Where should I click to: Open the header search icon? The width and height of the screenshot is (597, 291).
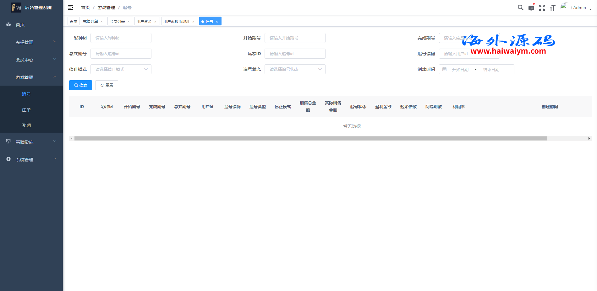click(x=520, y=8)
